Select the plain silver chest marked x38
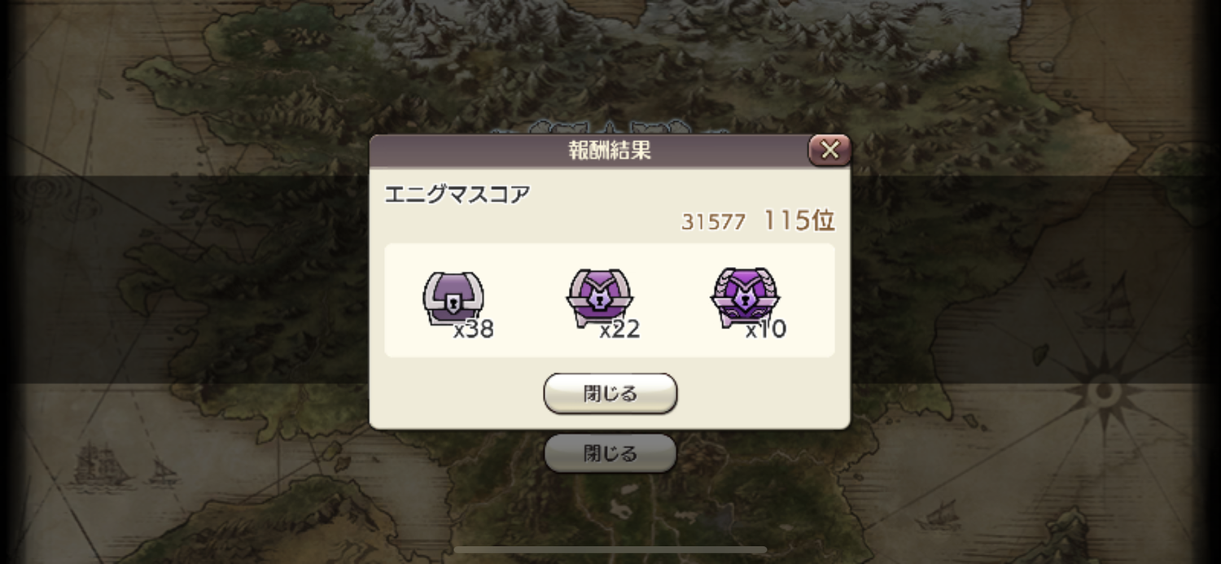 tap(453, 298)
